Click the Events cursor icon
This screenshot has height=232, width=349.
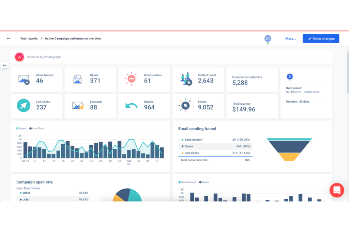click(x=185, y=106)
